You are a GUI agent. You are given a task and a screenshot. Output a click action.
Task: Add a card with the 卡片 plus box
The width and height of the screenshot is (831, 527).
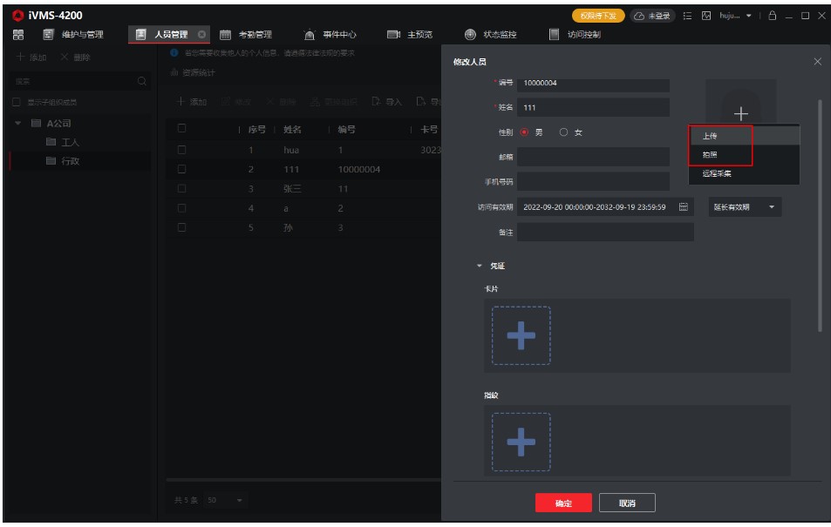[521, 335]
